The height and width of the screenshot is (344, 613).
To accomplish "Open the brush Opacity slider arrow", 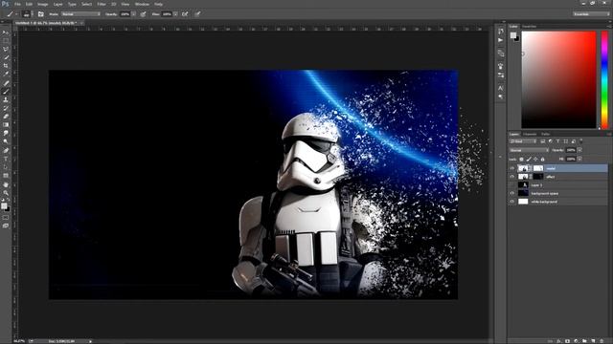I will (x=134, y=14).
